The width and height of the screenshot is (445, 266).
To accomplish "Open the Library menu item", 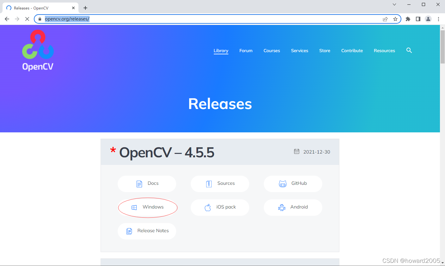I will [x=221, y=51].
